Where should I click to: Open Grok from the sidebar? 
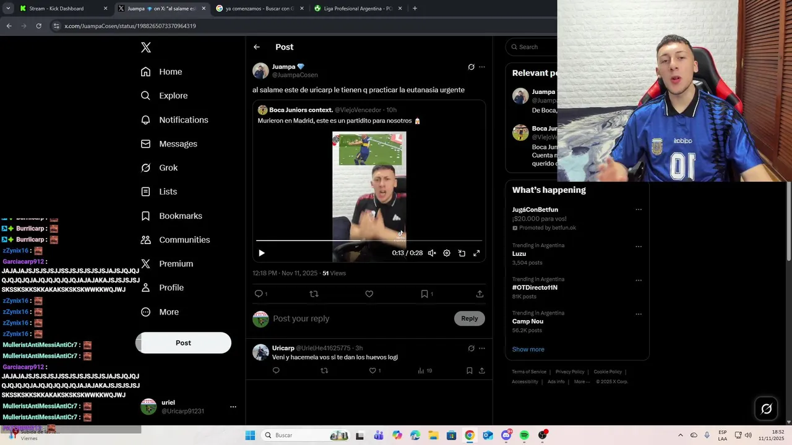[x=159, y=168]
